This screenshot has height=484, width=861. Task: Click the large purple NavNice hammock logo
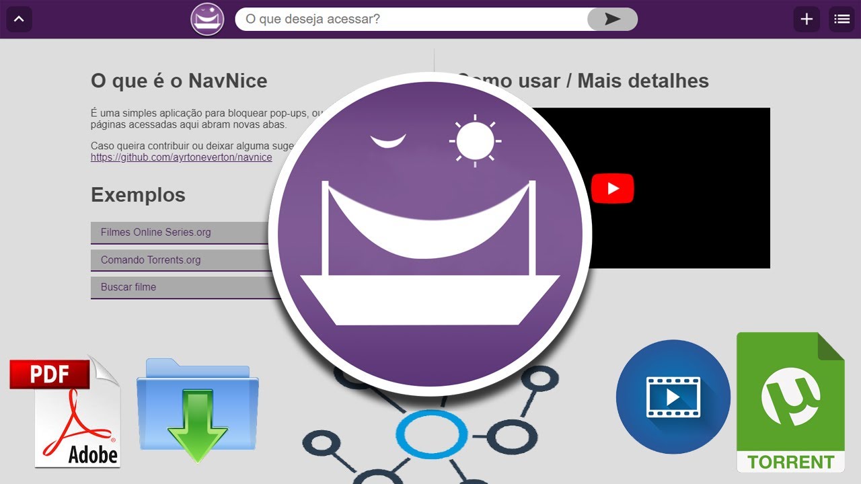pyautogui.click(x=430, y=233)
